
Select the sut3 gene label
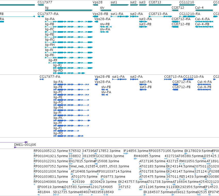pos(142,2)
